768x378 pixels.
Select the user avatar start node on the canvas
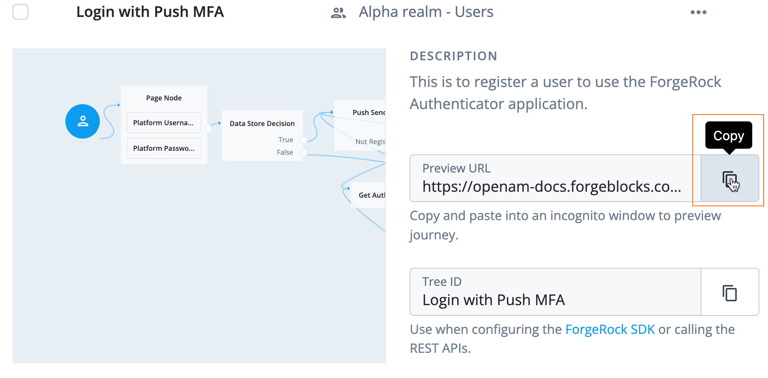point(82,122)
